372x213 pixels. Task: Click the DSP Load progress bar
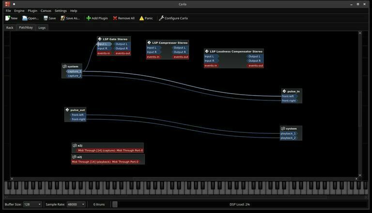(240, 204)
